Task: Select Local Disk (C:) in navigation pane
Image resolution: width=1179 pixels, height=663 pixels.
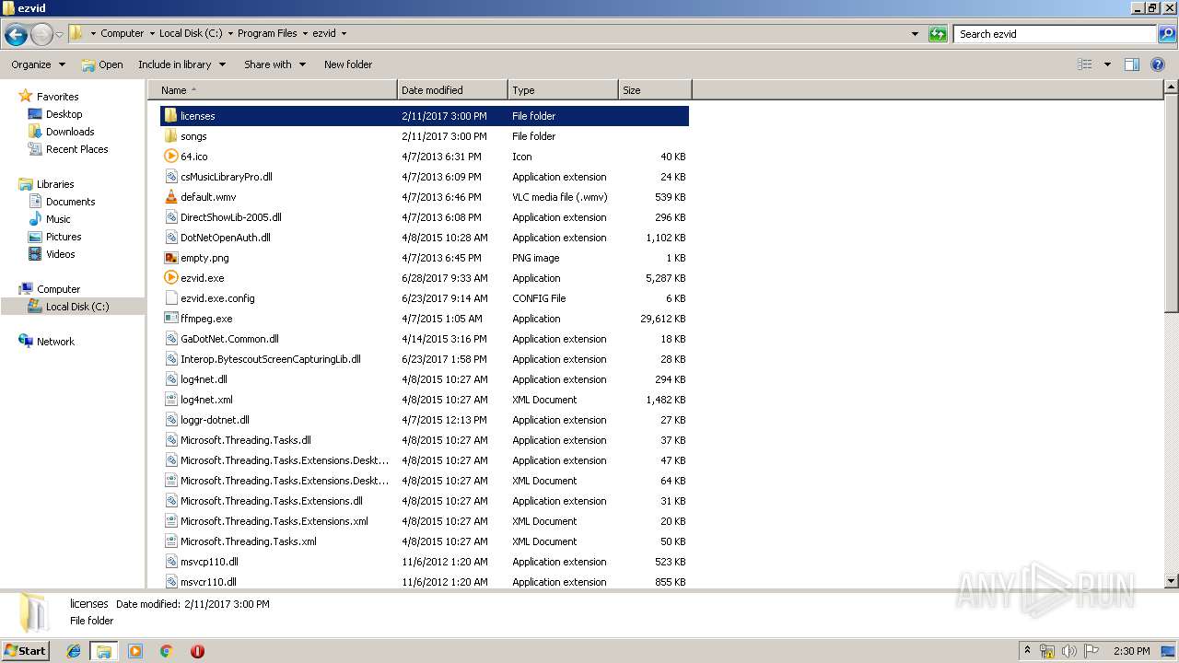Action: (x=77, y=307)
